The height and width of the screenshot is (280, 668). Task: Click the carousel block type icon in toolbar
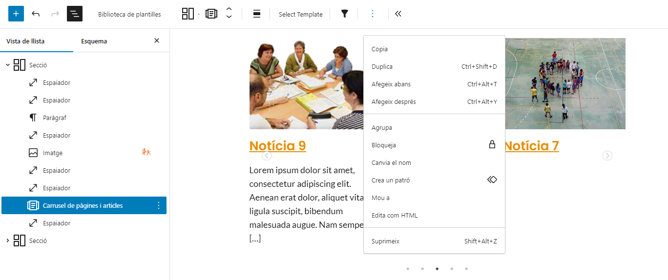211,14
